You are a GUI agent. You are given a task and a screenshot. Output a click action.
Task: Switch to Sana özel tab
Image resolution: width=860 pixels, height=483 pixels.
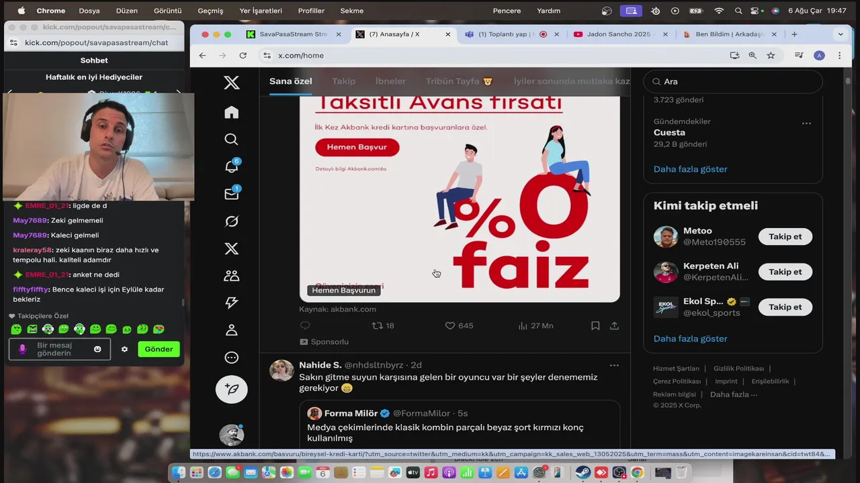click(x=291, y=81)
